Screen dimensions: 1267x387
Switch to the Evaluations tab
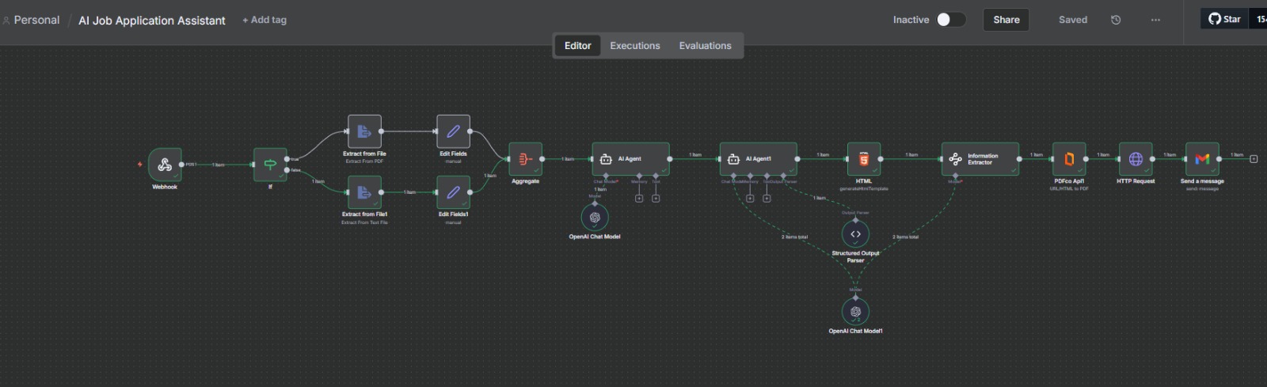click(x=705, y=46)
